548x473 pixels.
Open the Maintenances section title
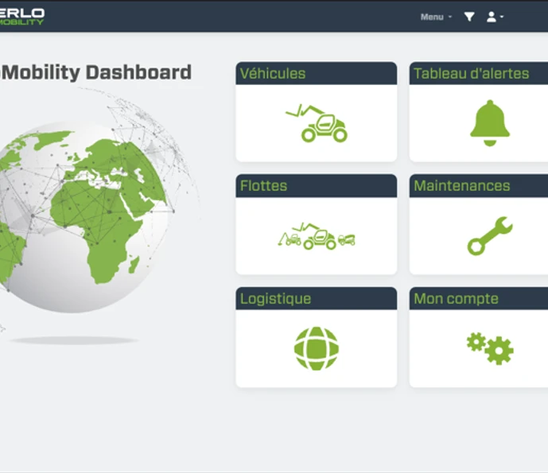[x=461, y=186]
